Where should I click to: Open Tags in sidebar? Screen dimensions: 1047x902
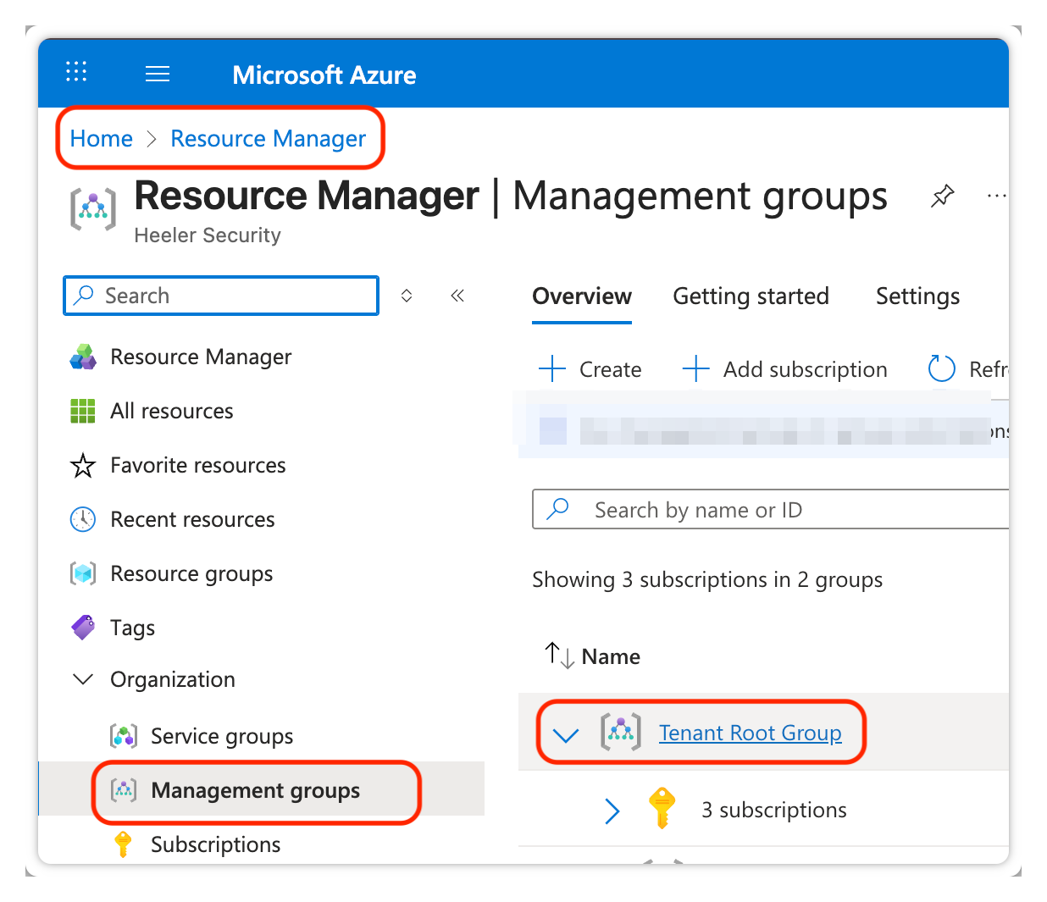pos(133,628)
